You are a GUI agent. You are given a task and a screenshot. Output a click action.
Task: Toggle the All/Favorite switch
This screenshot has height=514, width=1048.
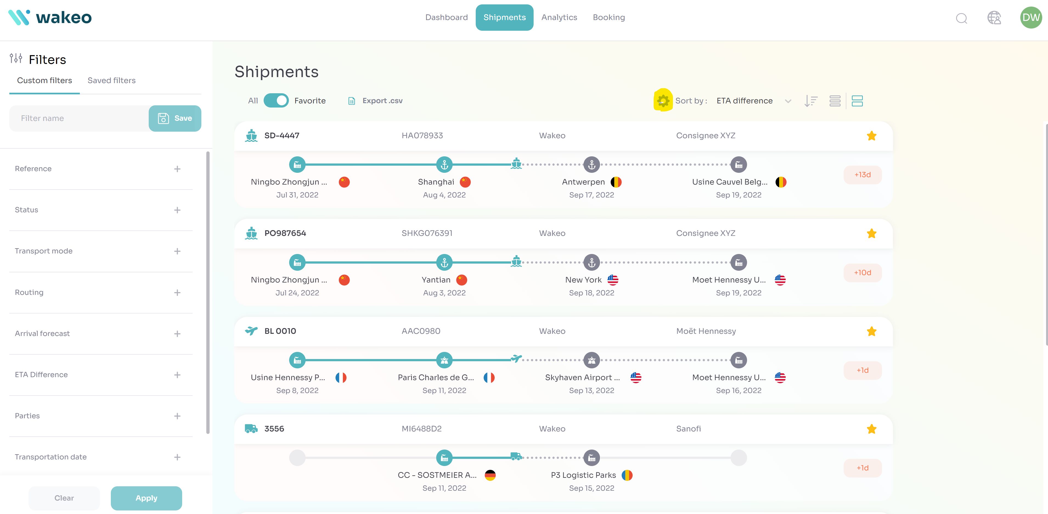(276, 100)
